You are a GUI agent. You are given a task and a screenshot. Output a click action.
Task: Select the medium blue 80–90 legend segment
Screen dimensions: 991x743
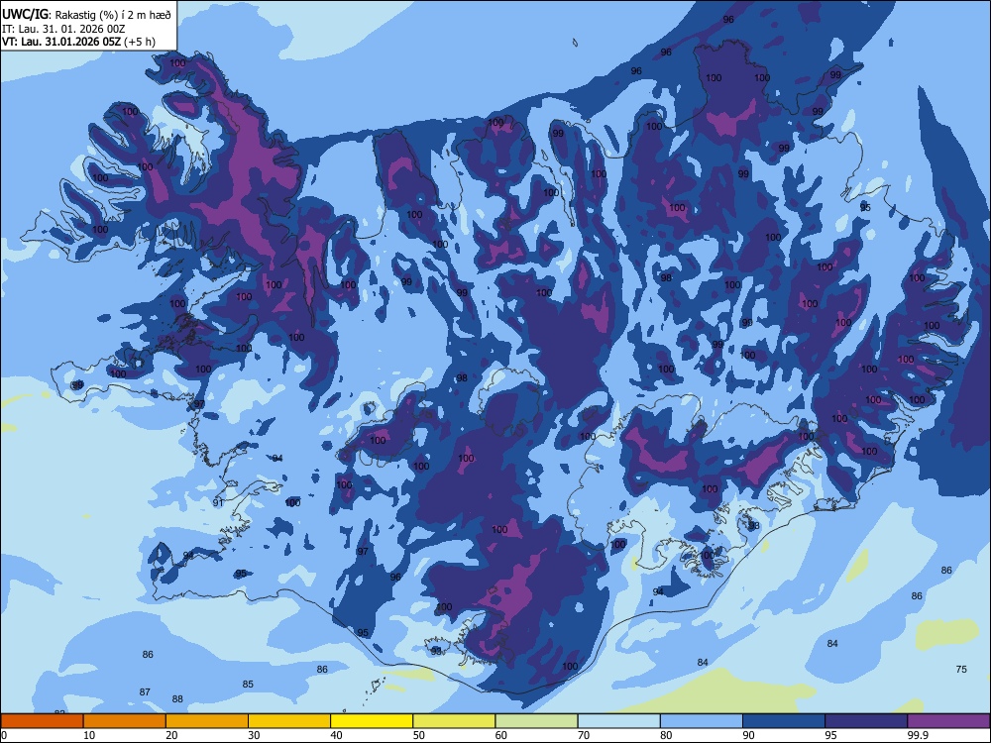[x=702, y=721]
